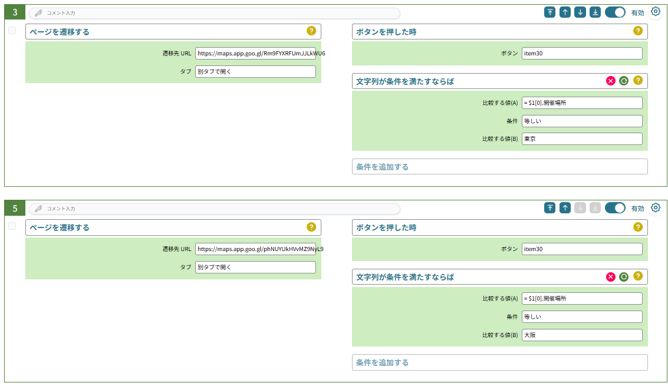The width and height of the screenshot is (668, 386).
Task: Click the green circular icon in action 3 condition
Action: [624, 81]
